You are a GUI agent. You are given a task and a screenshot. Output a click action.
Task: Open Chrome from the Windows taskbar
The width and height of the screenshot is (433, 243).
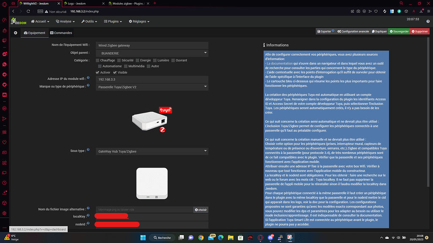pyautogui.click(x=201, y=238)
